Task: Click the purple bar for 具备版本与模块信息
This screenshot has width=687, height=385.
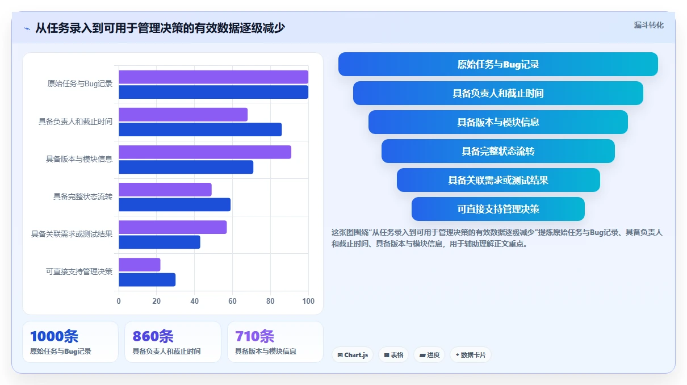Action: tap(205, 152)
